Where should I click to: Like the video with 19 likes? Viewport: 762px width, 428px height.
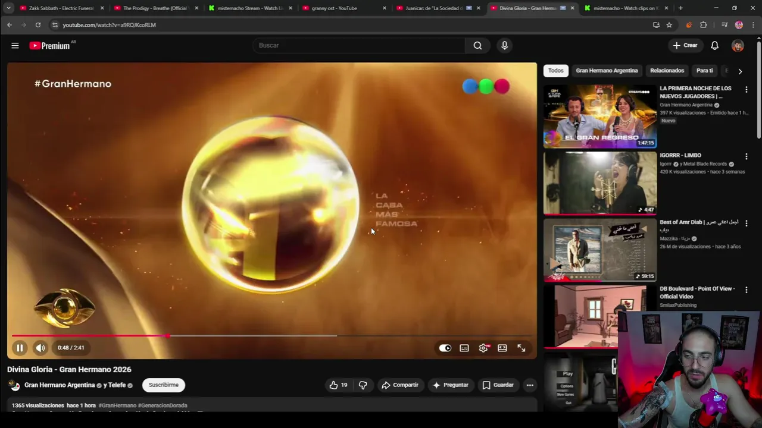coord(338,385)
